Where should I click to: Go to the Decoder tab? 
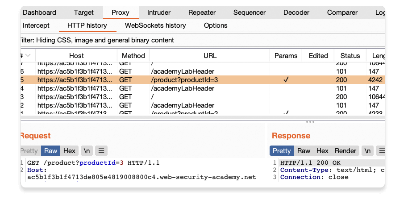296,12
